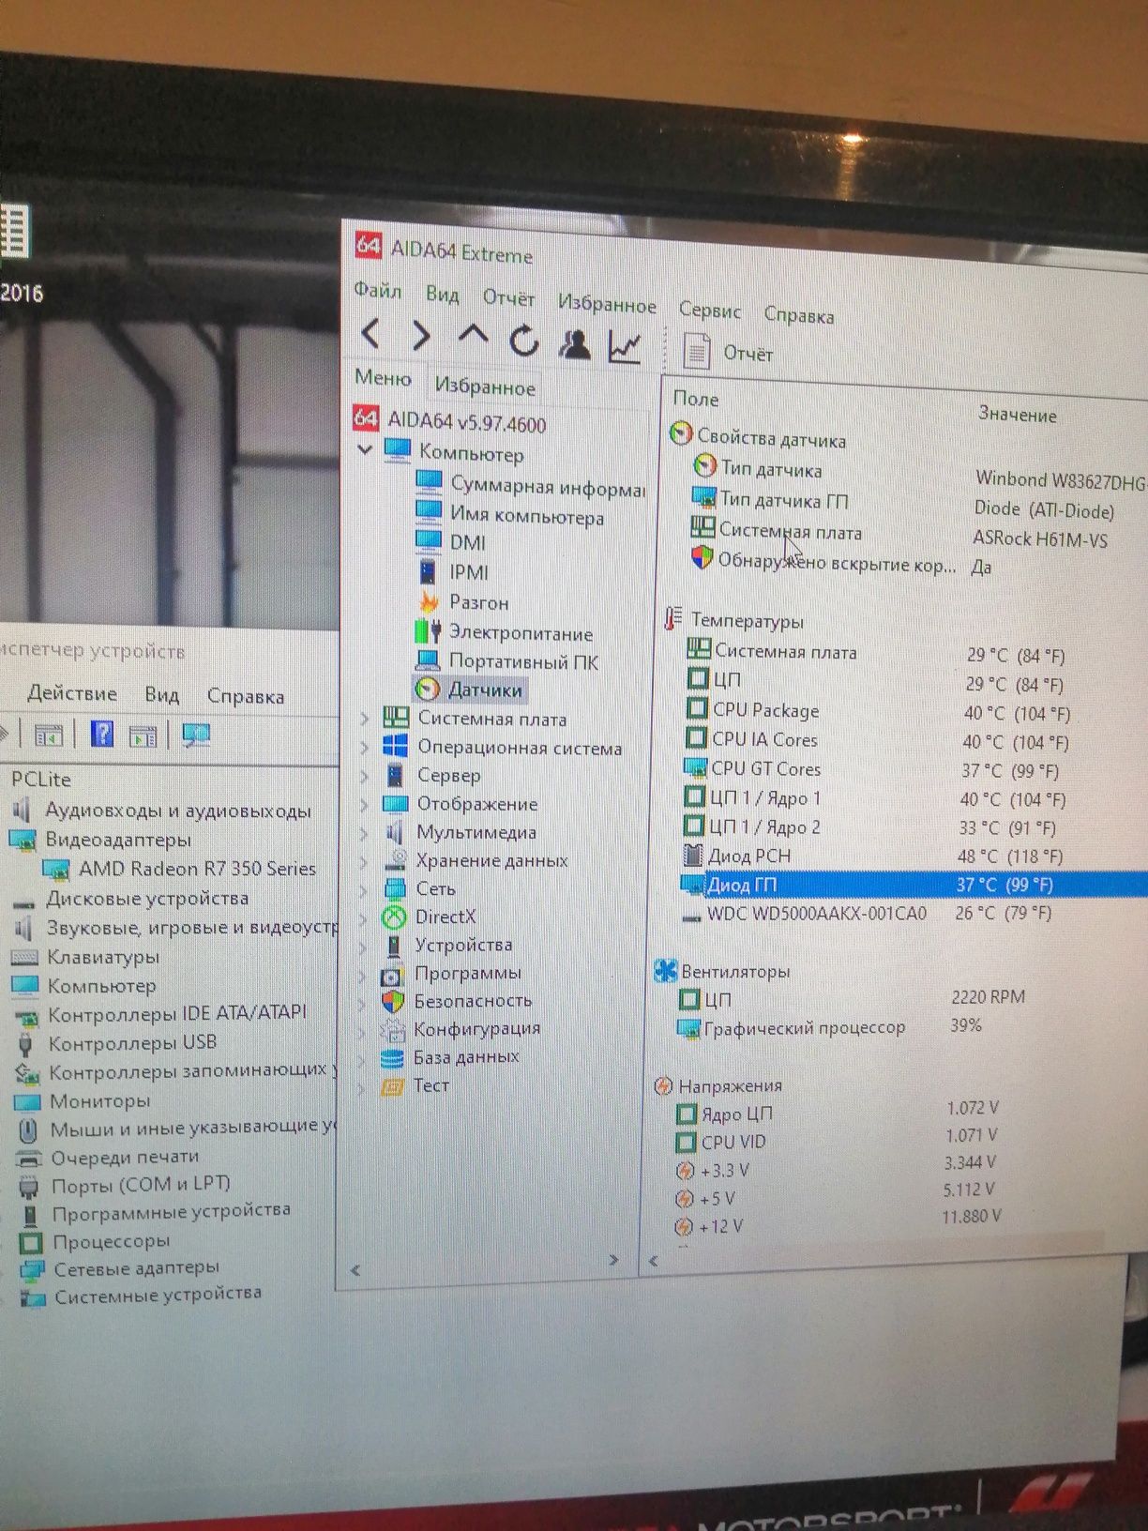The image size is (1148, 1531).
Task: Click the Программы icon in tree
Action: 393,975
